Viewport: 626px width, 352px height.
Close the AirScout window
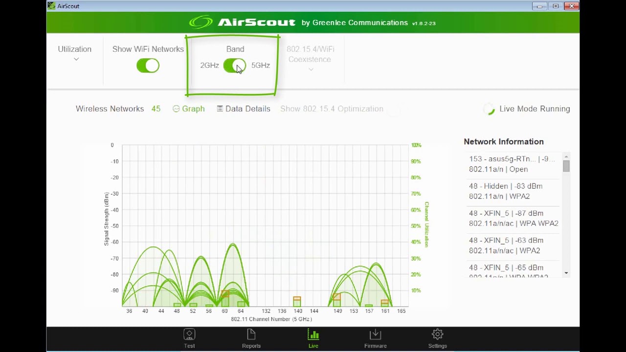[571, 6]
